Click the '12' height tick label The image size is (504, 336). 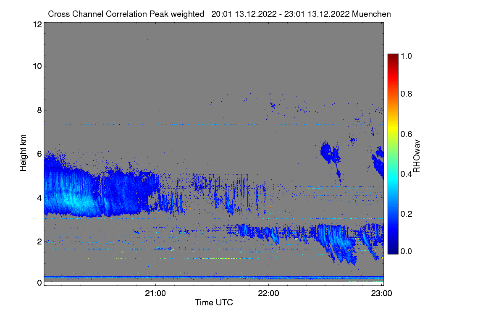click(37, 24)
